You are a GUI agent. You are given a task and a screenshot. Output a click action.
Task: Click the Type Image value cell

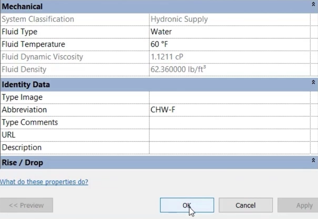tap(230, 97)
